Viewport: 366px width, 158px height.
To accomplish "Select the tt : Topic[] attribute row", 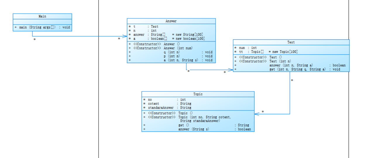I will point(291,52).
